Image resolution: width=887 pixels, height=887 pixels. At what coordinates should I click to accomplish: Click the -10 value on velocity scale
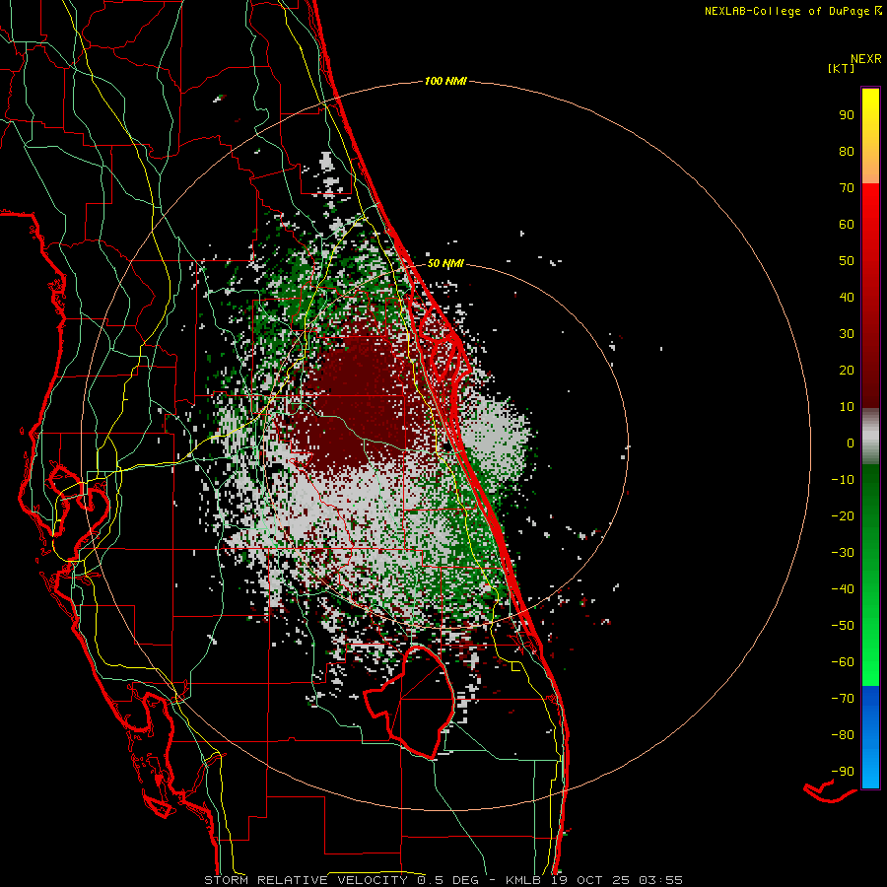(x=843, y=480)
